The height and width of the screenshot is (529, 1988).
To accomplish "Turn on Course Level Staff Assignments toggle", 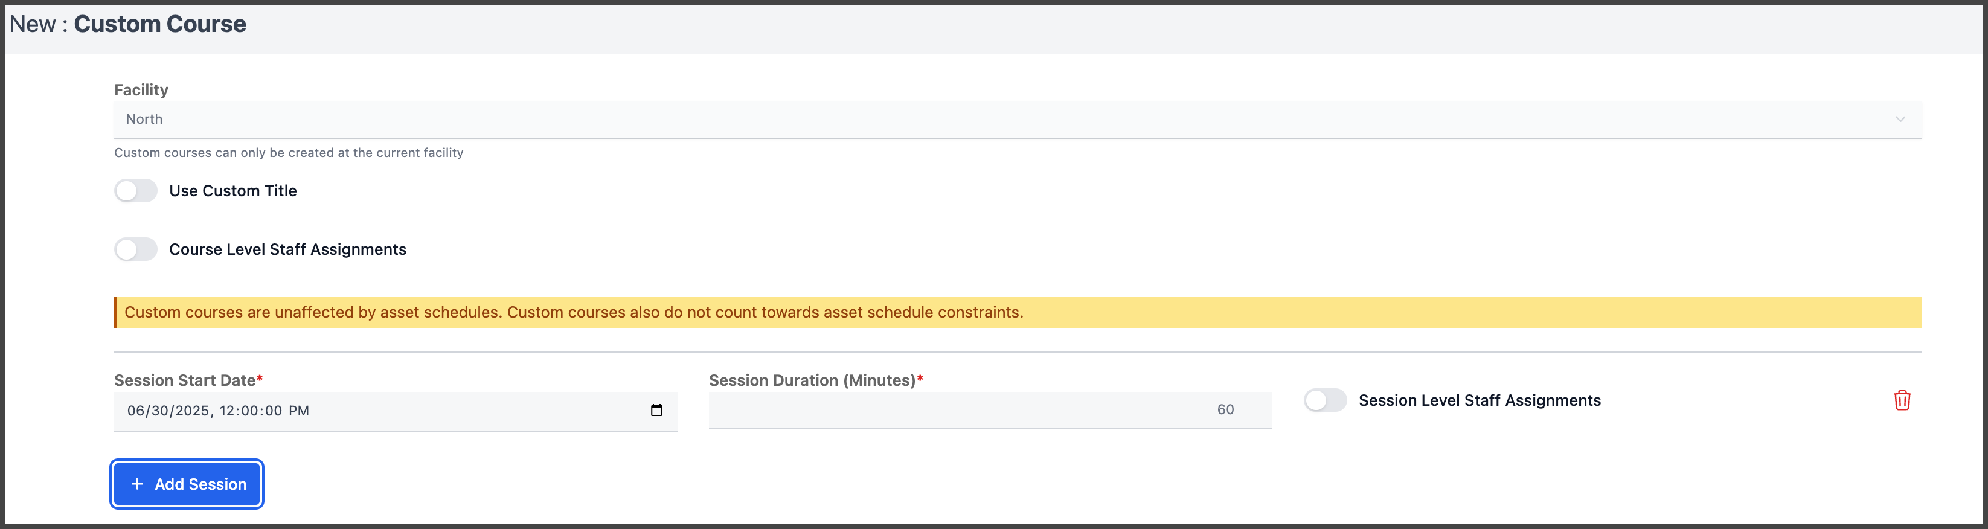I will point(136,249).
